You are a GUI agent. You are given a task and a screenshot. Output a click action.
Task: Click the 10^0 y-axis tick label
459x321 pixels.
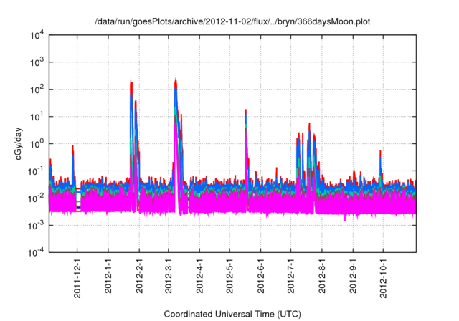pos(37,143)
